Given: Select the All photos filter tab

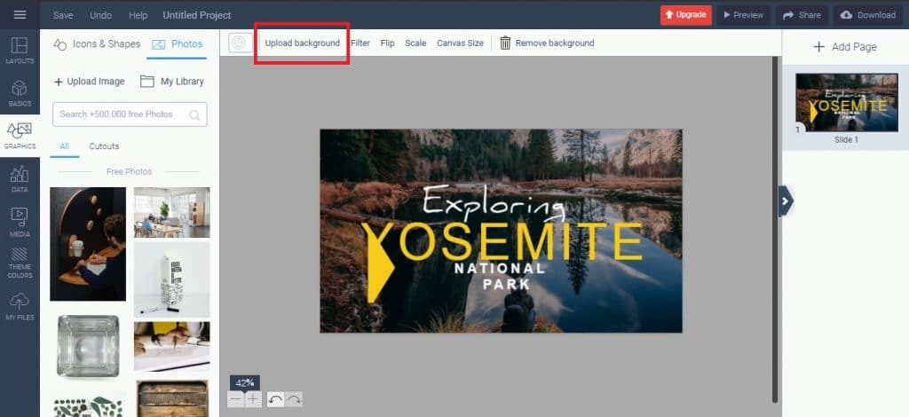Looking at the screenshot, I should click(64, 146).
